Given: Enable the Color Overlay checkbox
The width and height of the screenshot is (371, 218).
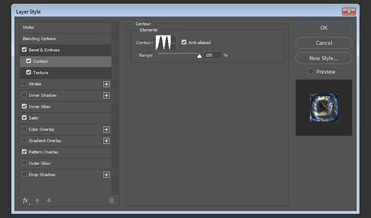Looking at the screenshot, I should pos(24,129).
